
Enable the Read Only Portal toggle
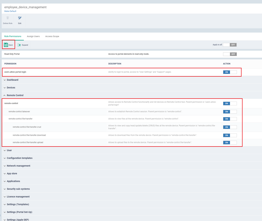pos(230,54)
